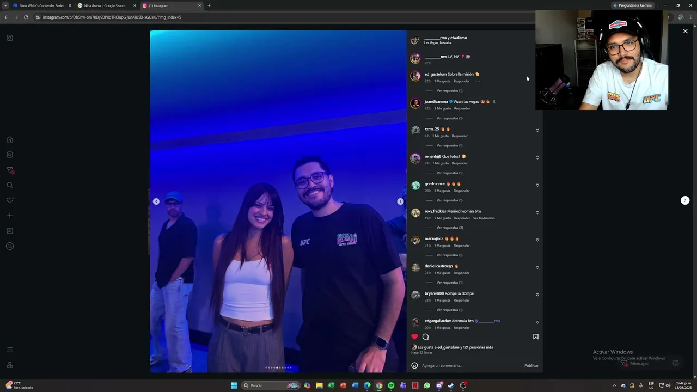Reload the Instagram page
The height and width of the screenshot is (392, 697).
click(x=26, y=17)
